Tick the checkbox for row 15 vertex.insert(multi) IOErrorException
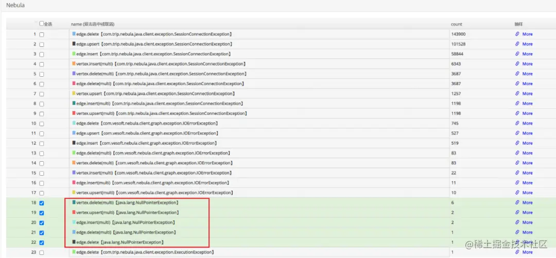Screen dimensions: 556x258 point(42,174)
